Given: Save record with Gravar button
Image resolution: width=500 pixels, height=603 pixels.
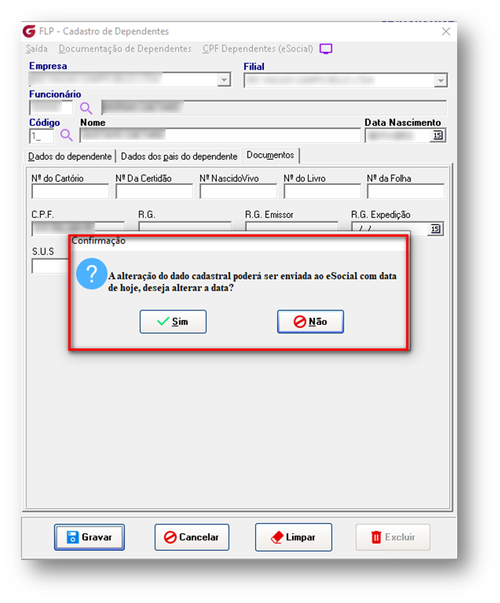Looking at the screenshot, I should coord(89,537).
